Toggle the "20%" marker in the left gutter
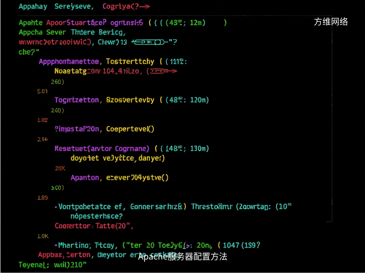This screenshot has height=273, width=365. 59,168
